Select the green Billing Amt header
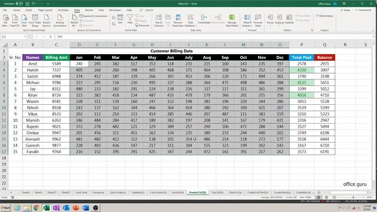377x212 pixels. click(x=57, y=58)
